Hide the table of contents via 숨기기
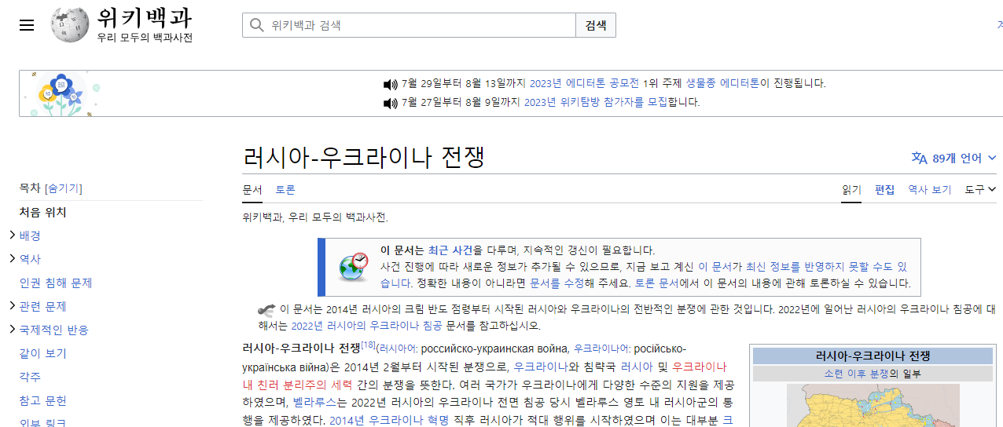Screen dimensions: 1003x427 pos(64,188)
